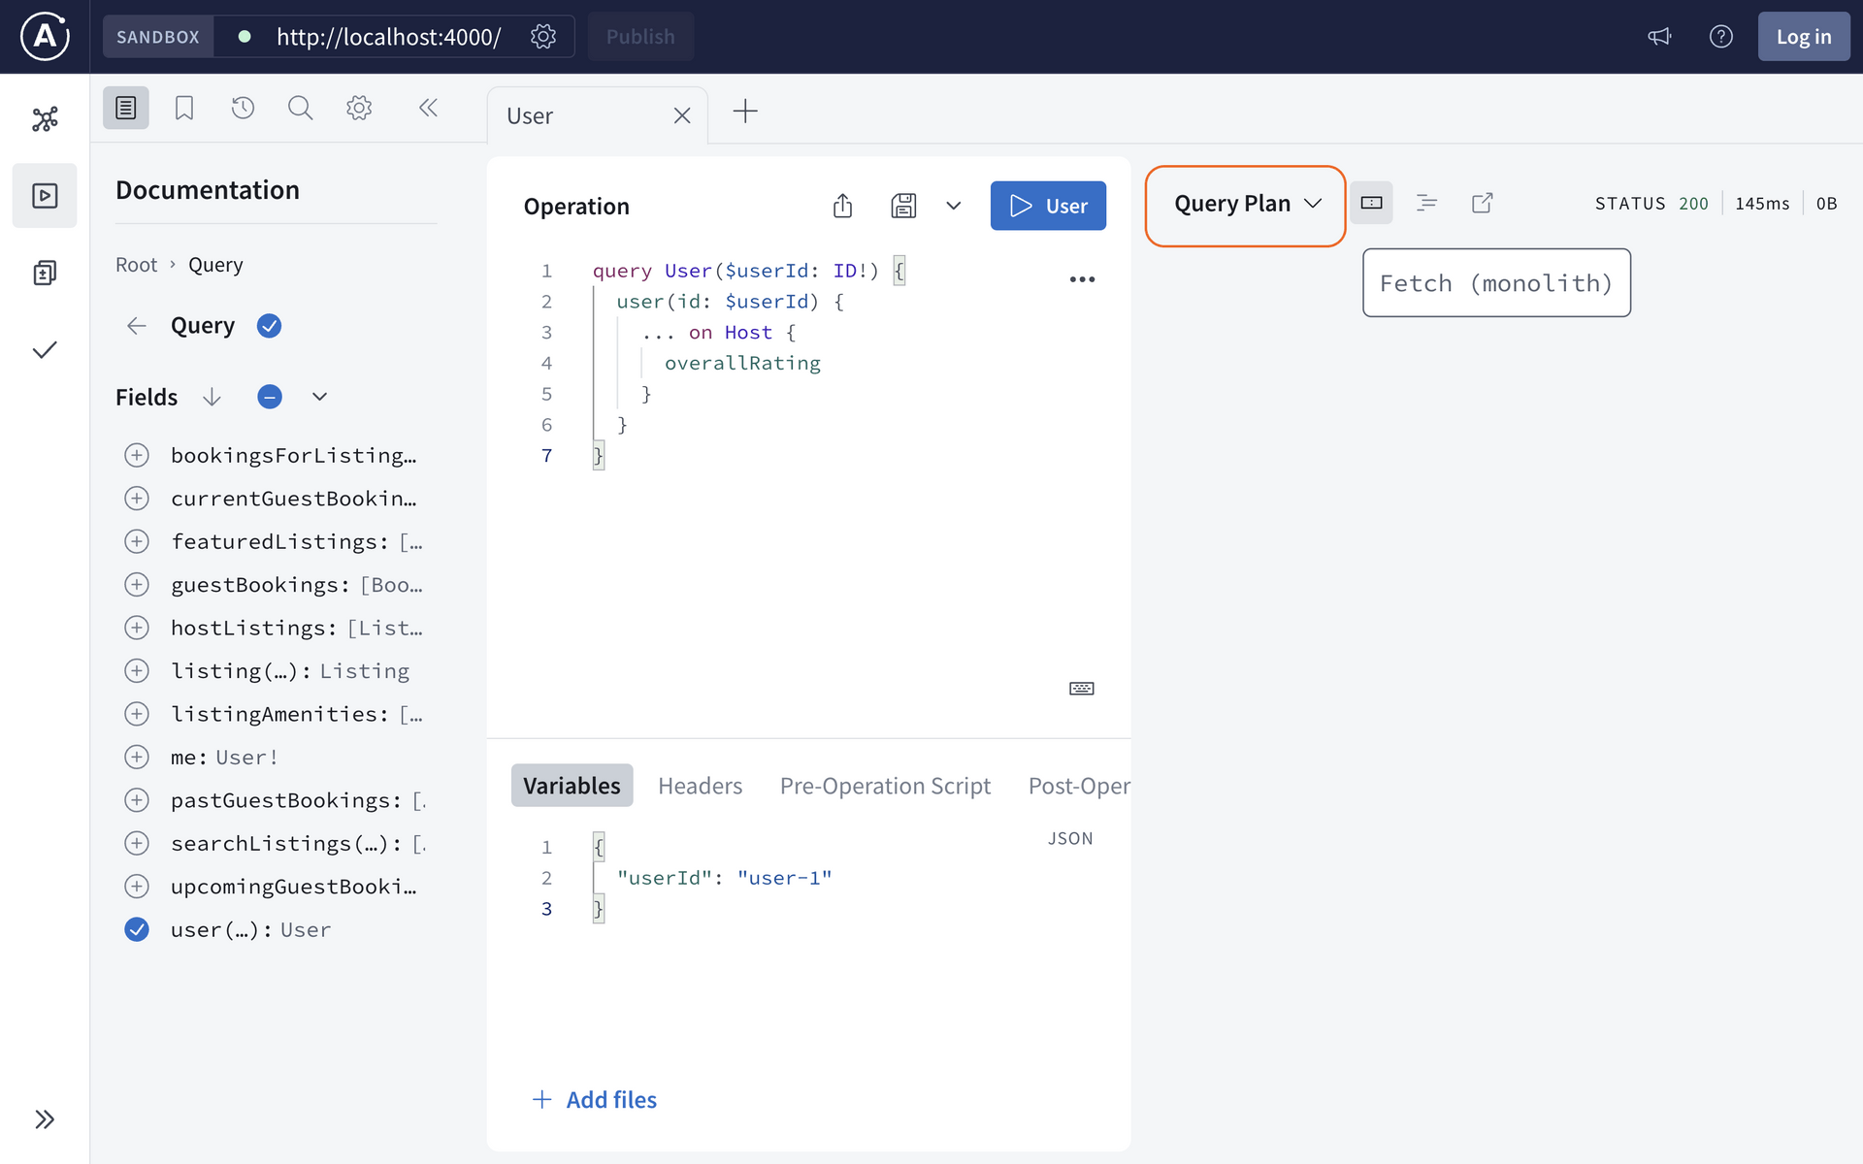Viewport: 1863px width, 1164px height.
Task: View run history using clock icon
Action: pos(243,108)
